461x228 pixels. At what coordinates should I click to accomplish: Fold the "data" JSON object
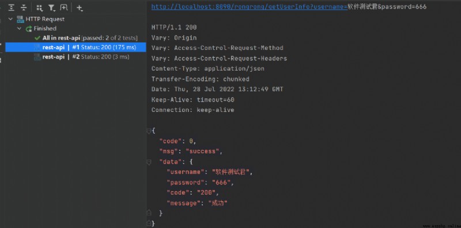coord(149,162)
